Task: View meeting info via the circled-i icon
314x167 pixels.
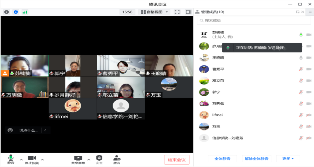Action: [x=6, y=12]
